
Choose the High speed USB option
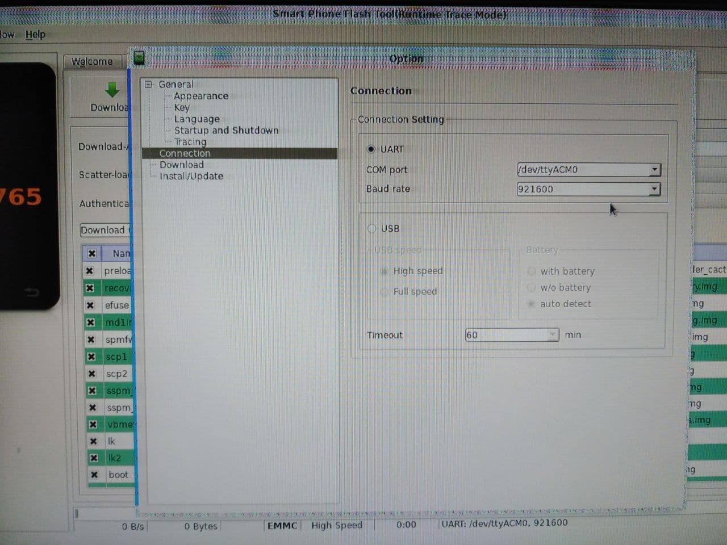(384, 271)
